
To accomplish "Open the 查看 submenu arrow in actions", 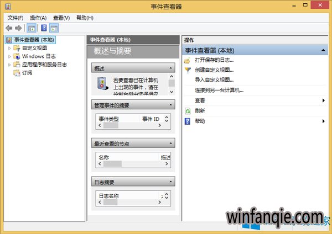I will tap(323, 100).
